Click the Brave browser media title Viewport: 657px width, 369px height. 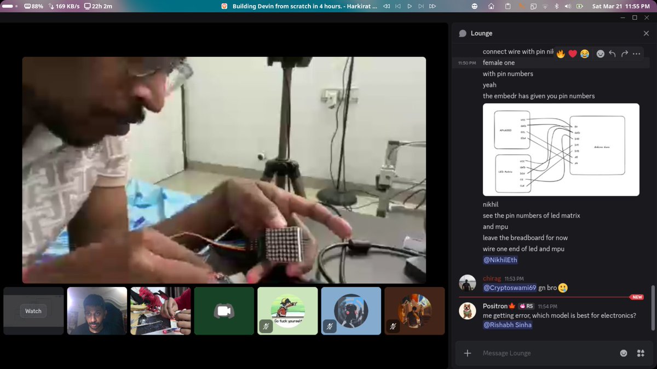[x=304, y=7]
